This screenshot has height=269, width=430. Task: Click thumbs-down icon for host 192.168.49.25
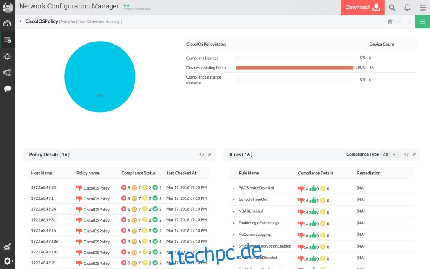[x=79, y=188]
